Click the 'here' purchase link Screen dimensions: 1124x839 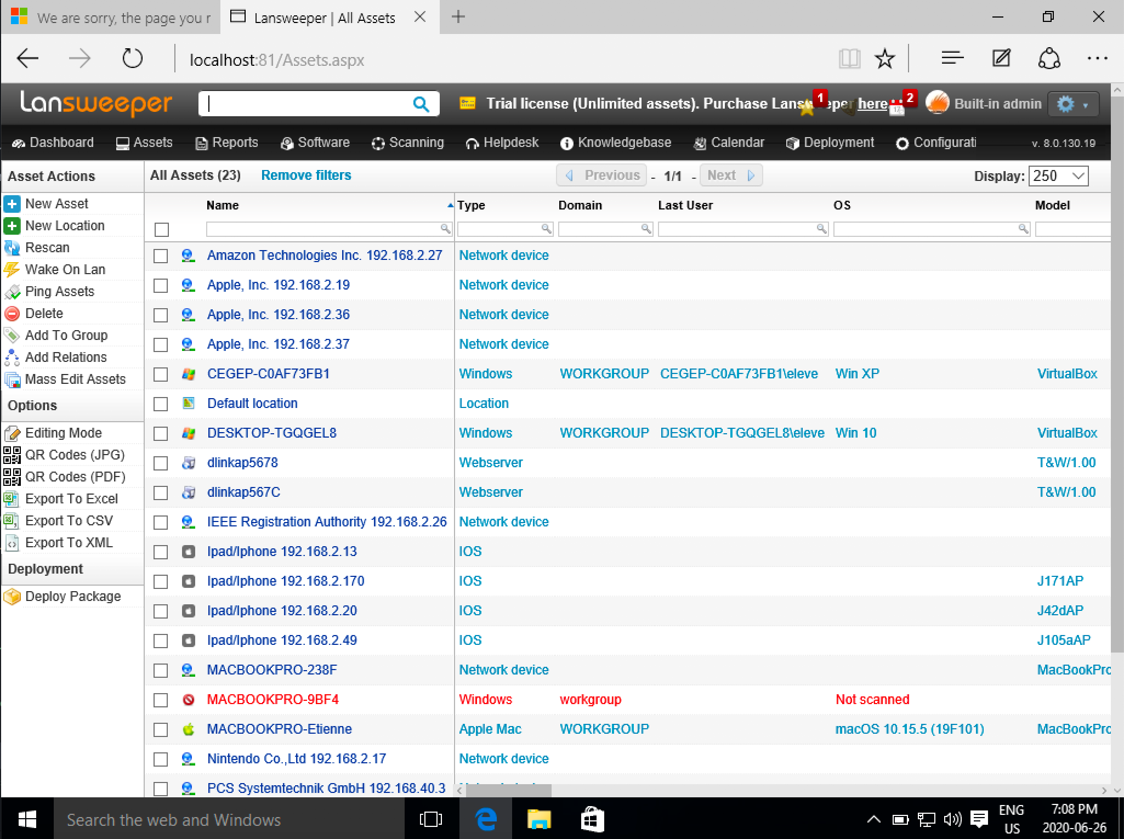pos(872,104)
